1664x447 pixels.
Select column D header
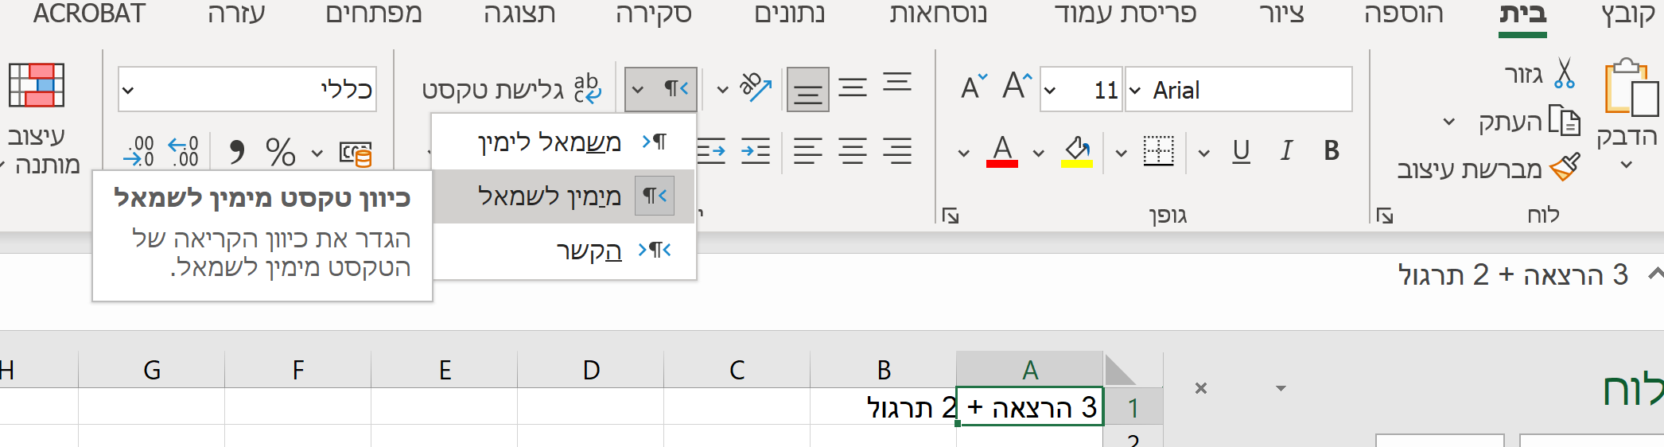tap(591, 370)
